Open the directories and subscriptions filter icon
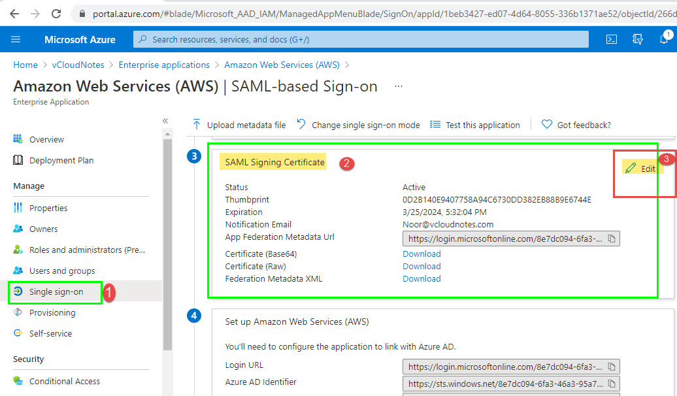This screenshot has height=396, width=677. [x=636, y=39]
